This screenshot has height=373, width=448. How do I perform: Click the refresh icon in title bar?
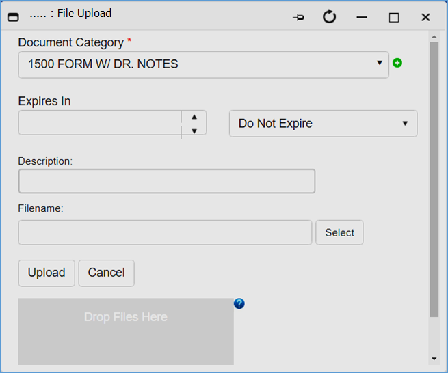(x=330, y=17)
